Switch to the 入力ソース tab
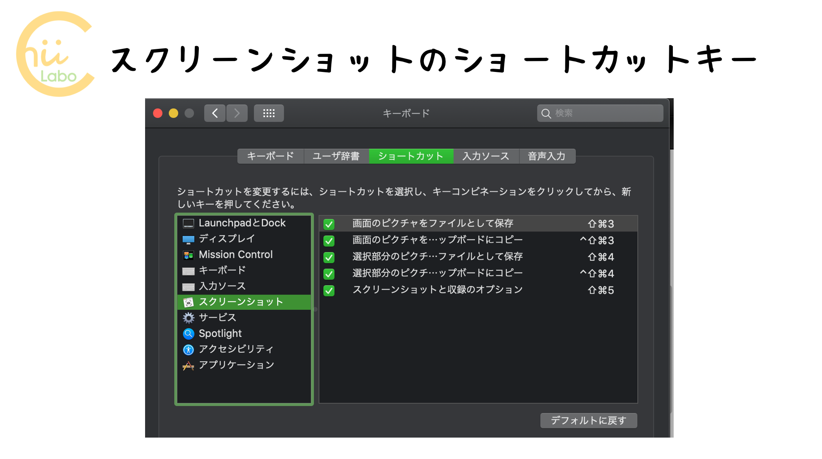This screenshot has height=459, width=822. 486,156
